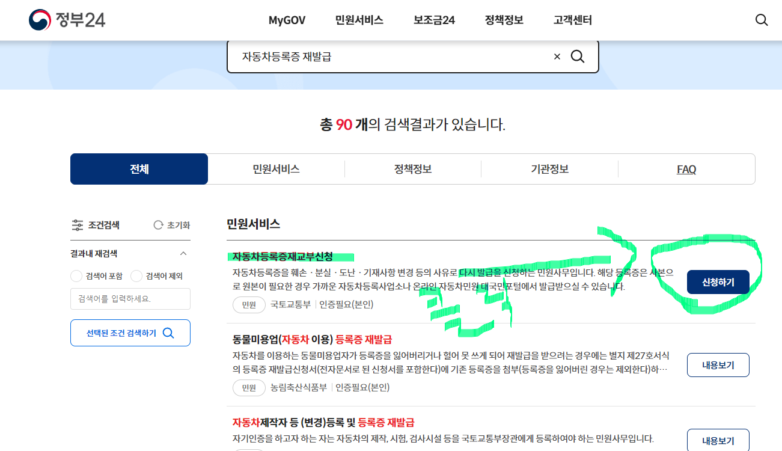The width and height of the screenshot is (782, 451).
Task: Open 자동차제작자 등 (변경)등록 및 등록증 재발급 result
Action: [x=323, y=423]
